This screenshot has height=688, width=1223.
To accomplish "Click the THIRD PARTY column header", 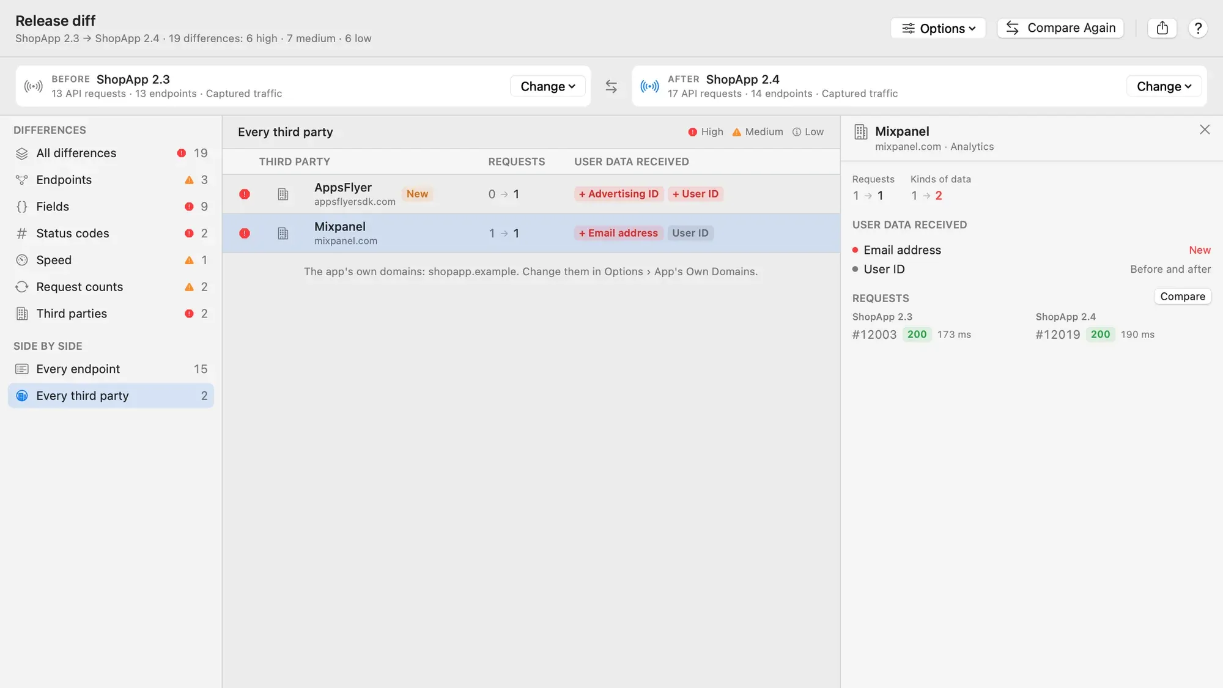I will (295, 162).
